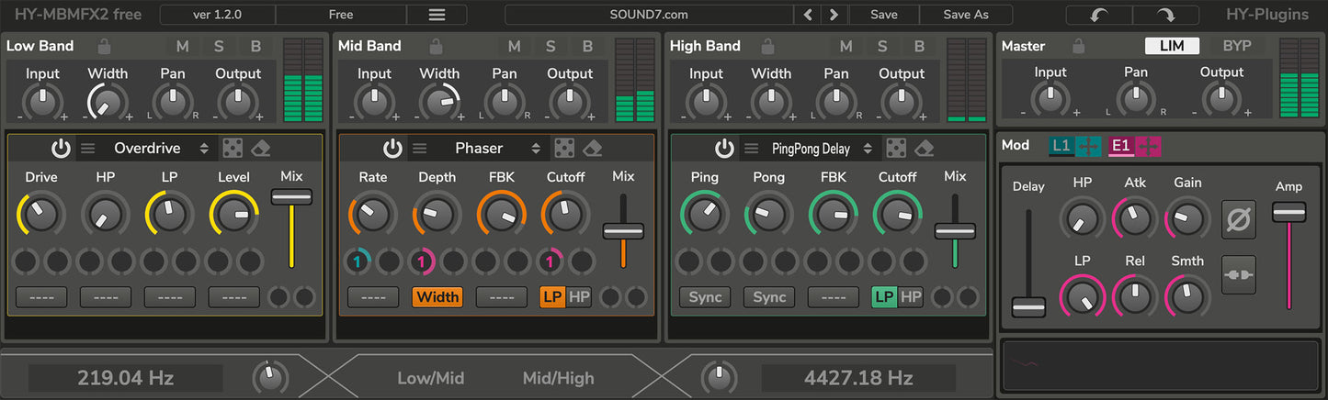Click the PingPong Delay Mix slider handle
This screenshot has height=400, width=1328.
[x=955, y=231]
